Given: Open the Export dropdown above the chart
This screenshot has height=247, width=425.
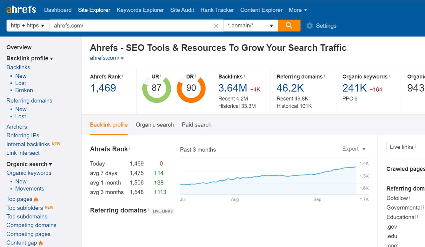Looking at the screenshot, I should (x=354, y=149).
